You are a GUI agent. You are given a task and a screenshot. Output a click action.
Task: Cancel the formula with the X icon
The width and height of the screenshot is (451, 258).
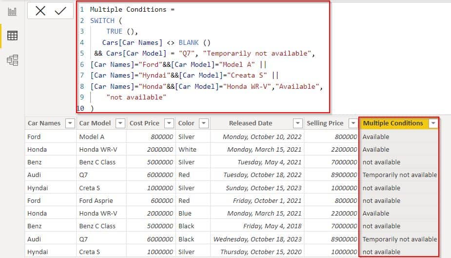click(x=40, y=11)
